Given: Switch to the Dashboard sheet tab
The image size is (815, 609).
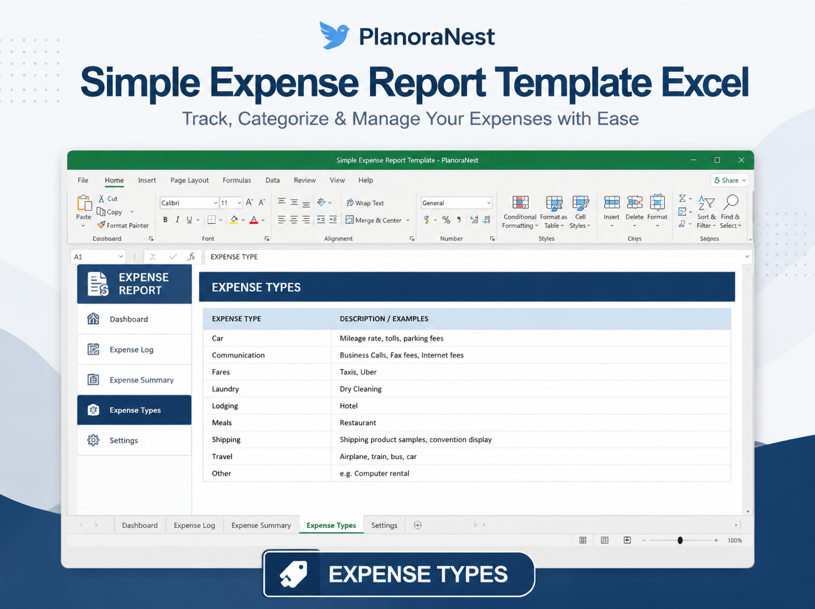Looking at the screenshot, I should [140, 525].
